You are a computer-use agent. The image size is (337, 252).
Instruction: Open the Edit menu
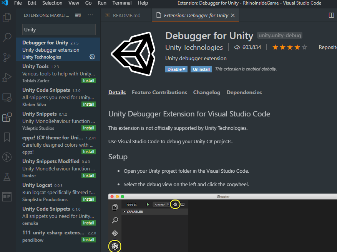pyautogui.click(x=32, y=3)
